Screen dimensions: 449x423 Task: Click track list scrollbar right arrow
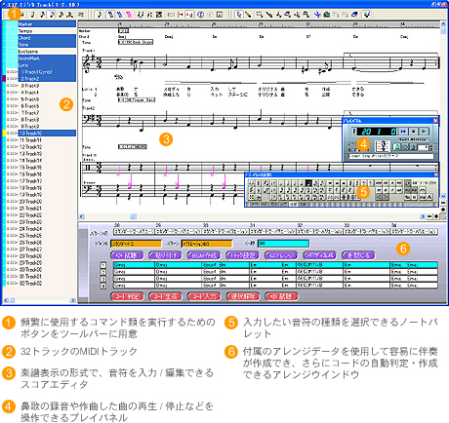coord(73,300)
